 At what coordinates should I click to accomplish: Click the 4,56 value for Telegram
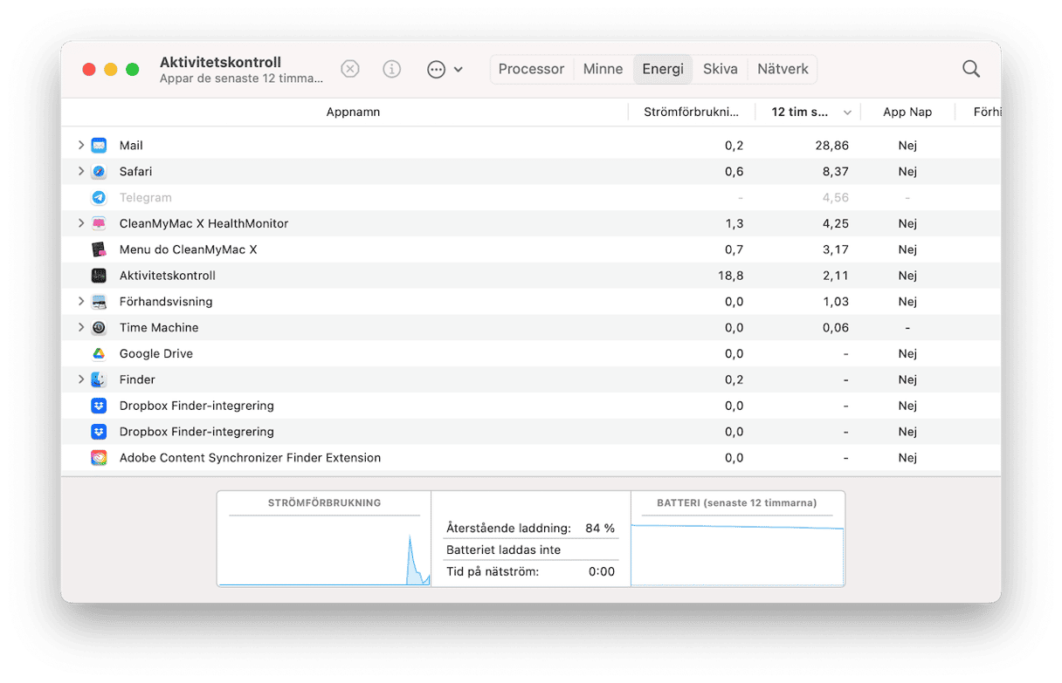pos(835,198)
